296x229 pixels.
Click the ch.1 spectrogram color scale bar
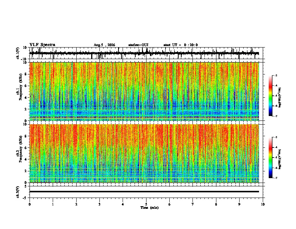[270, 96]
